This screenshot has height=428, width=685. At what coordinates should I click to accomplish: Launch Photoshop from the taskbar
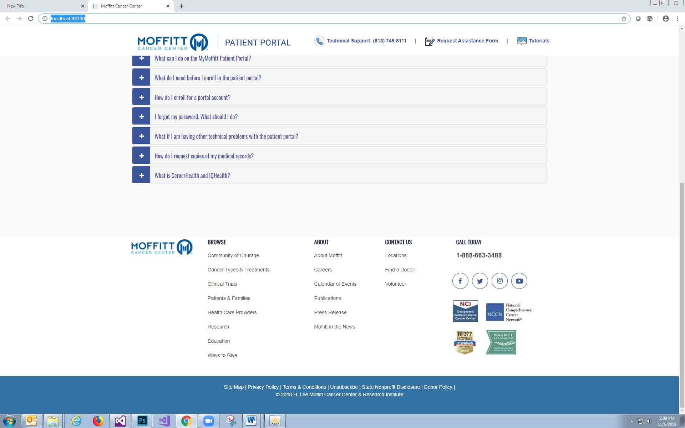tap(142, 421)
